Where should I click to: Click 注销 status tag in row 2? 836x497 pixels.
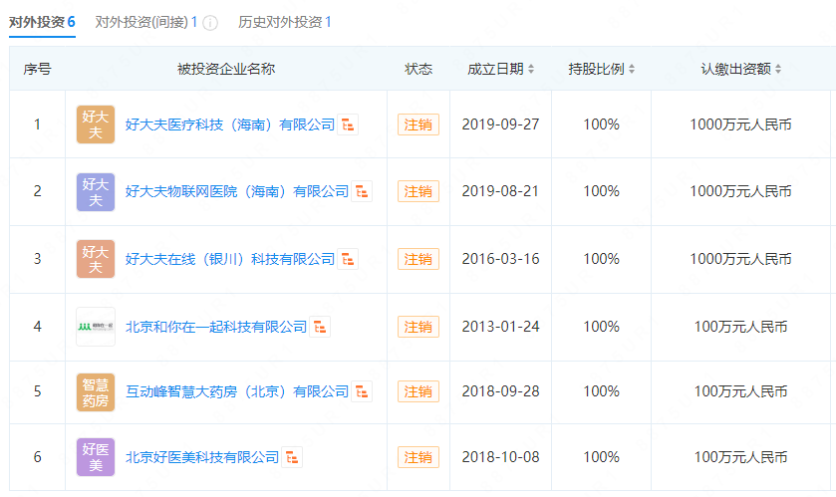[418, 191]
